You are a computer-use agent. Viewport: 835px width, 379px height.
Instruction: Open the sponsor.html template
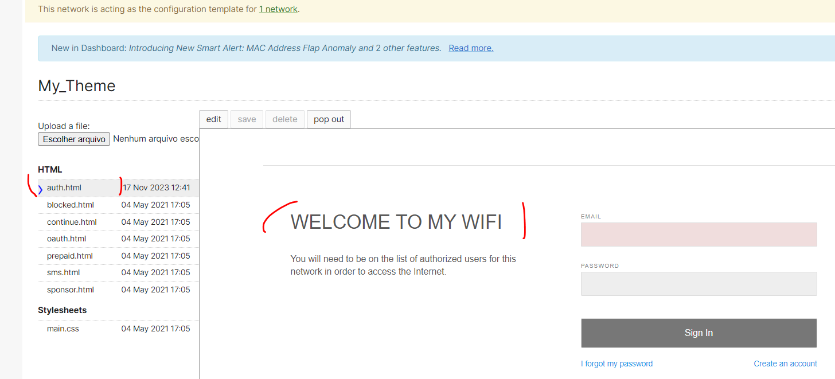pyautogui.click(x=70, y=290)
